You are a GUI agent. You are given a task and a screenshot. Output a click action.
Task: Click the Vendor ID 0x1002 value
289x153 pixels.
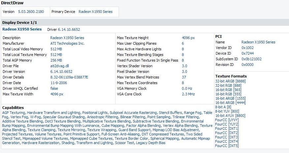coord(247,48)
